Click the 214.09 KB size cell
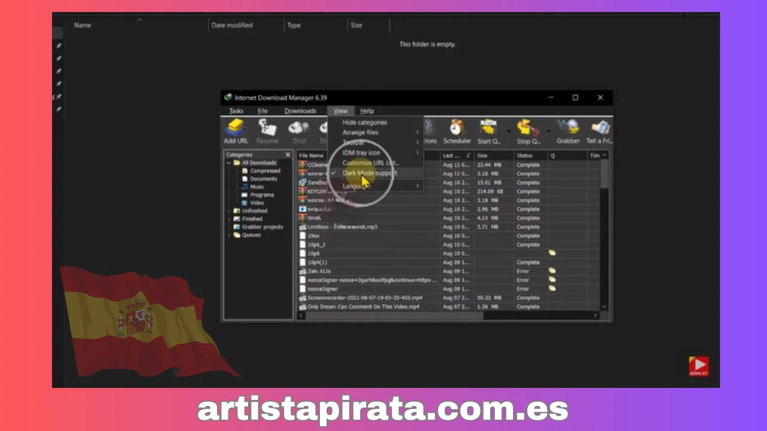The width and height of the screenshot is (767, 431). pos(490,192)
